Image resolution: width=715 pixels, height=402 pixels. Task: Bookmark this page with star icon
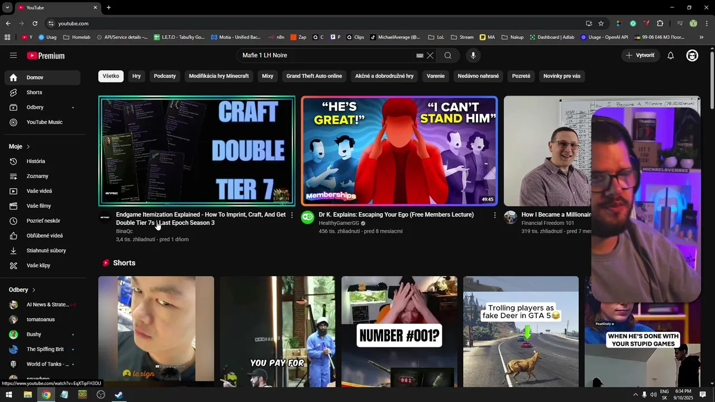tap(601, 23)
